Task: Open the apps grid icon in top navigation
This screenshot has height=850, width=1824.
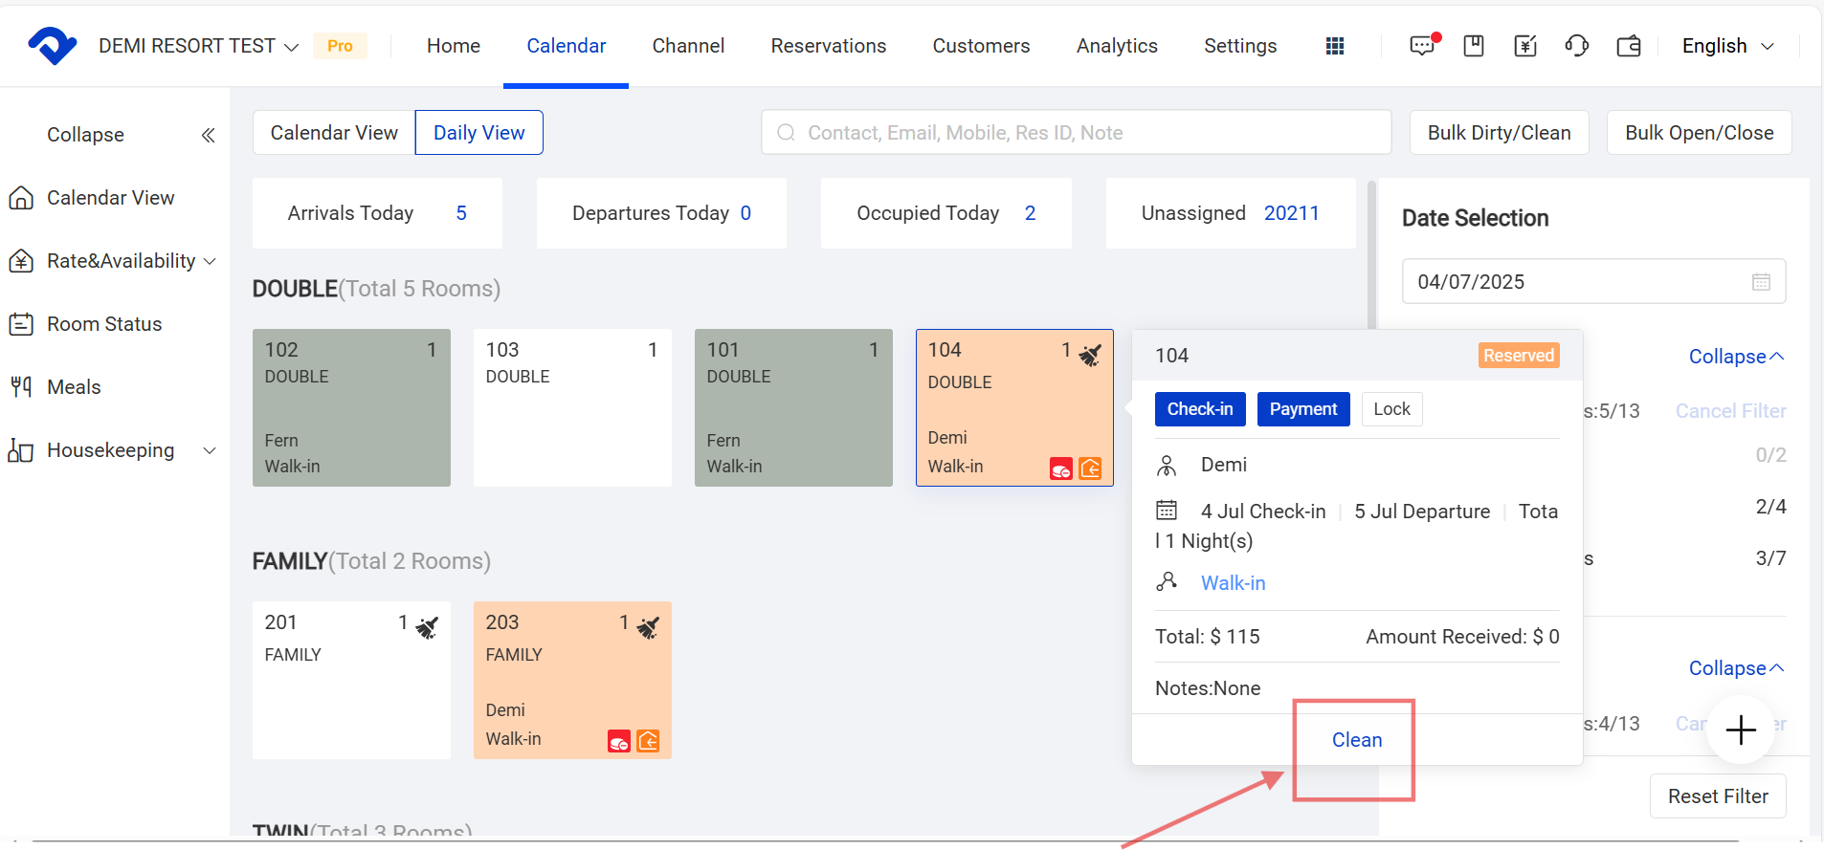Action: [x=1335, y=46]
